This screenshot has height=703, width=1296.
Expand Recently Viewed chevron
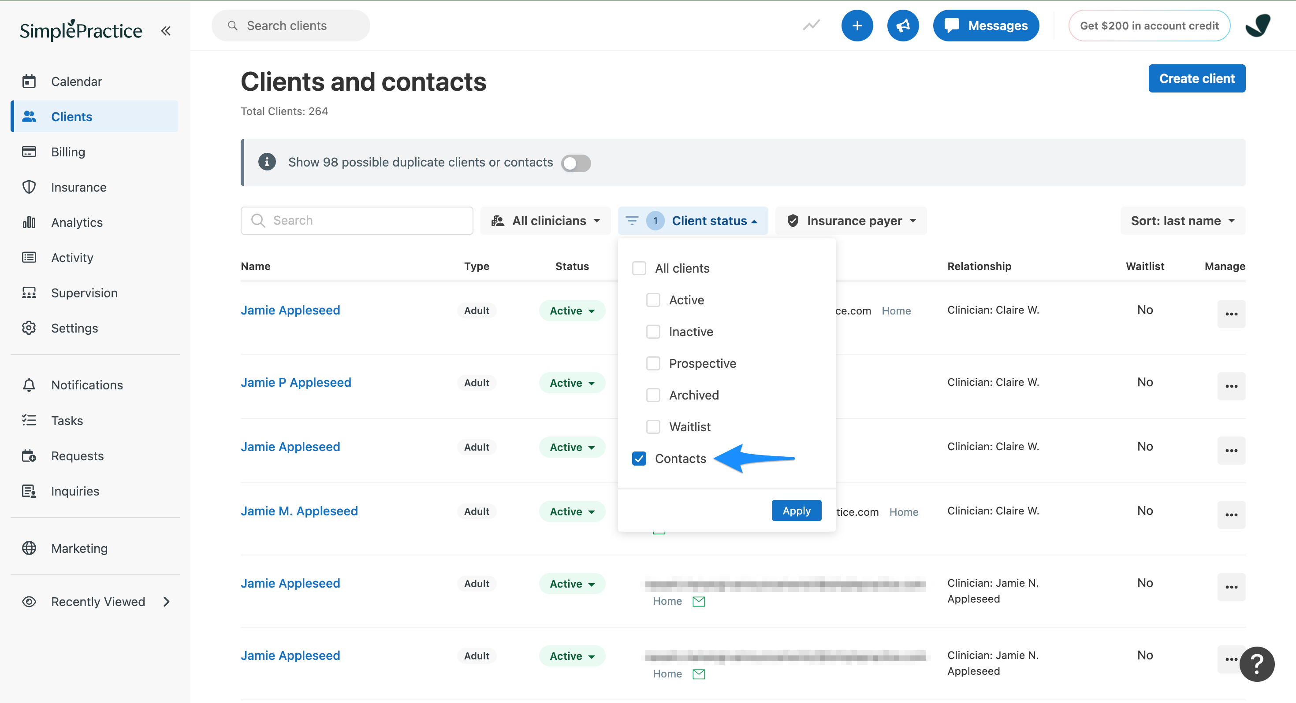[x=167, y=601]
